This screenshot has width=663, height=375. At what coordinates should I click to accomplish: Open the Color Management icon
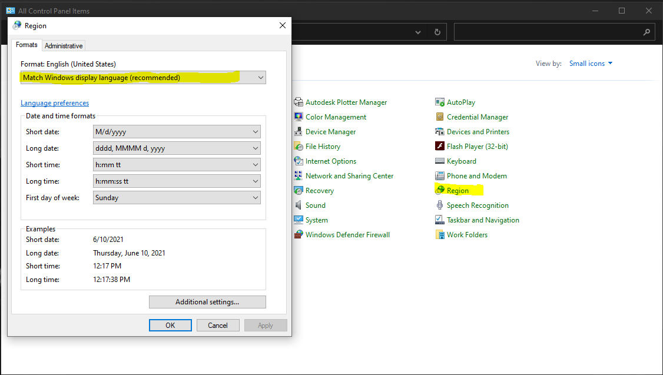299,117
